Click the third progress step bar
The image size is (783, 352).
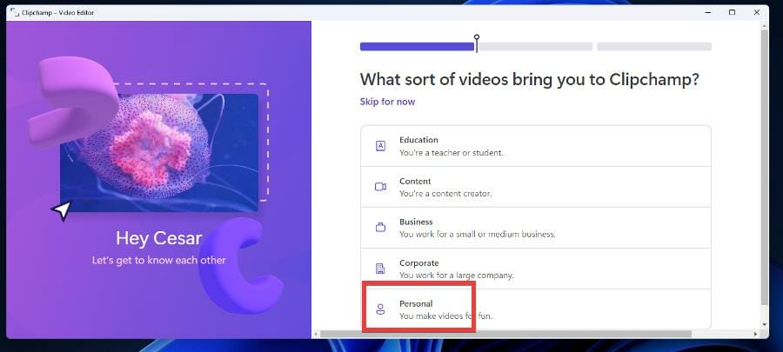click(x=654, y=46)
